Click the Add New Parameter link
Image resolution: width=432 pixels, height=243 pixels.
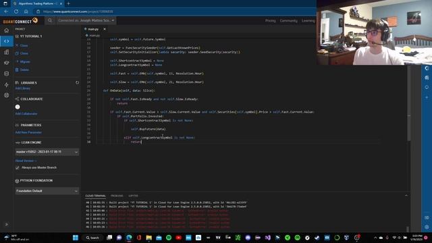point(28,132)
